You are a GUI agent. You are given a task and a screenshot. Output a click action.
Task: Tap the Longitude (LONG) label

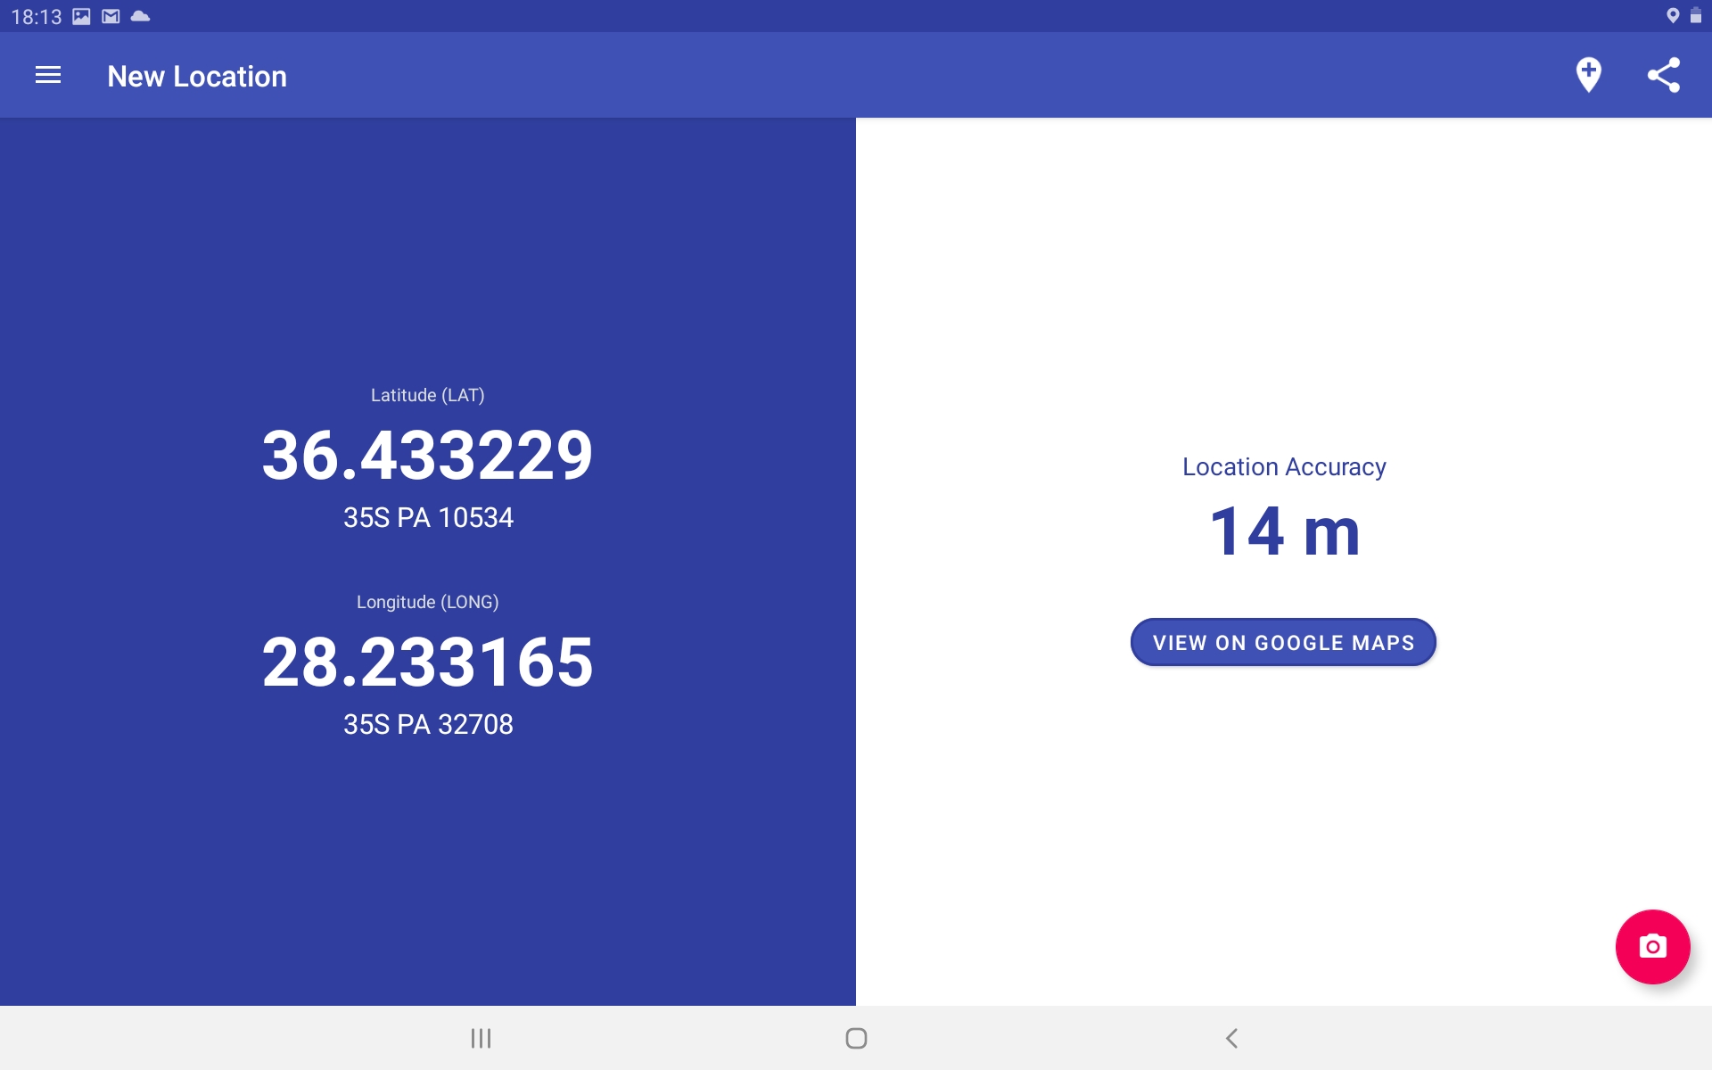[428, 602]
